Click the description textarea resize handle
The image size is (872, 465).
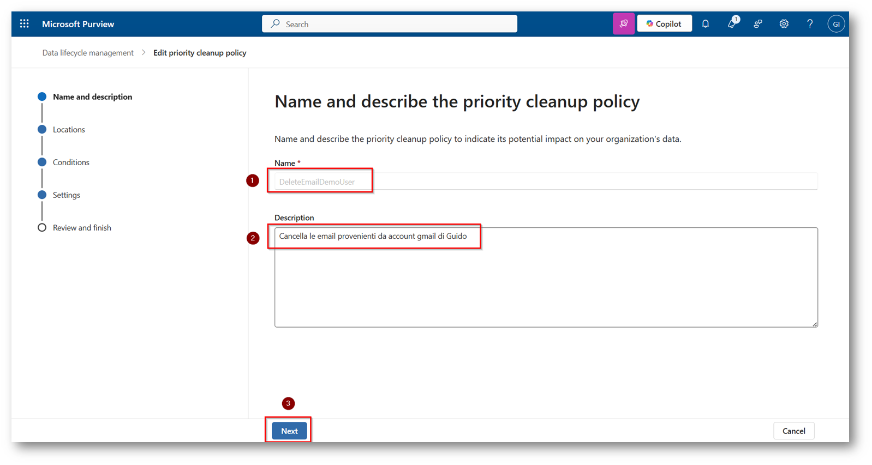[814, 324]
